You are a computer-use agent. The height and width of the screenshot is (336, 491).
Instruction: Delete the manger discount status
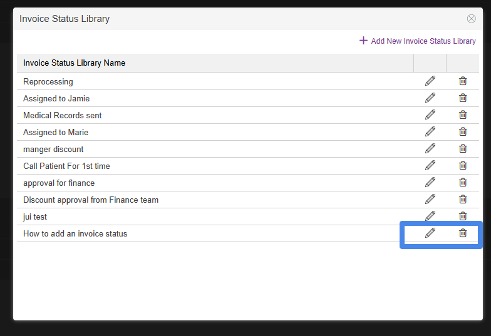pos(463,148)
